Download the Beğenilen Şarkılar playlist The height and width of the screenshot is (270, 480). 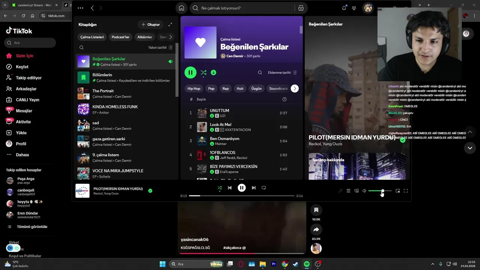(x=213, y=72)
